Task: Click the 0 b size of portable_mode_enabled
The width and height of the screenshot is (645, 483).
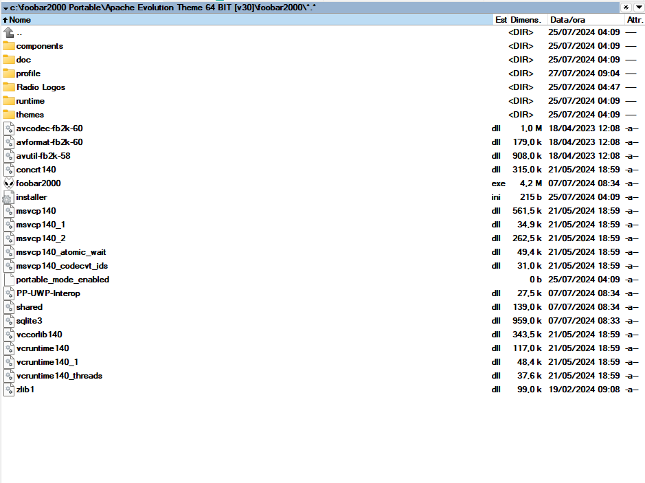Action: coord(536,280)
